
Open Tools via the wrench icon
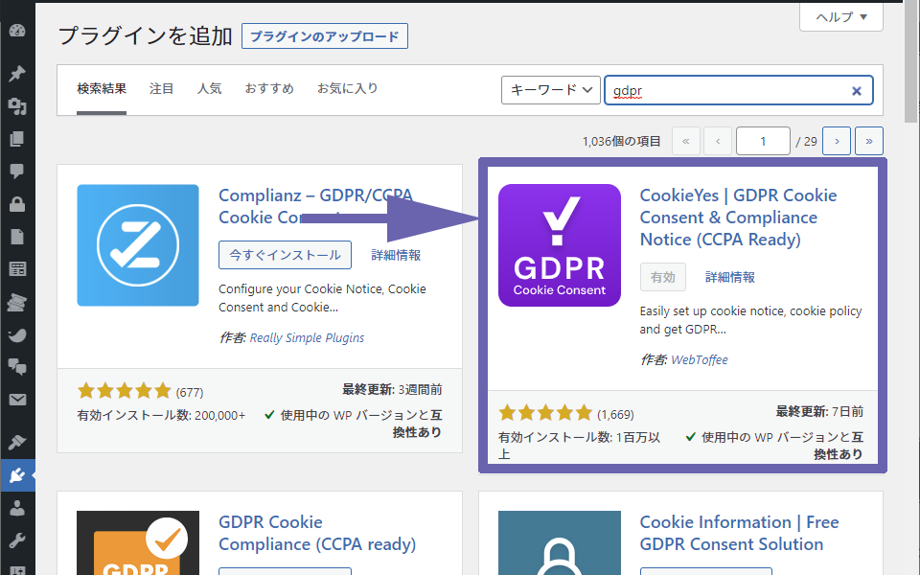[17, 540]
